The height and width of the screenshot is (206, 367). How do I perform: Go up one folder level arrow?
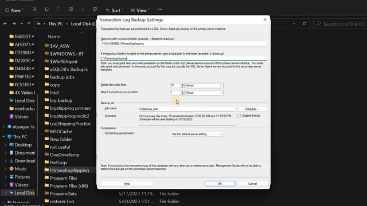29,23
